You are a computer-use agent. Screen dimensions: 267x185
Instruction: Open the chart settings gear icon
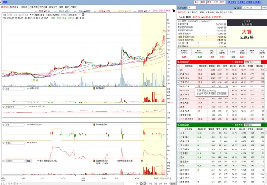pos(83,15)
